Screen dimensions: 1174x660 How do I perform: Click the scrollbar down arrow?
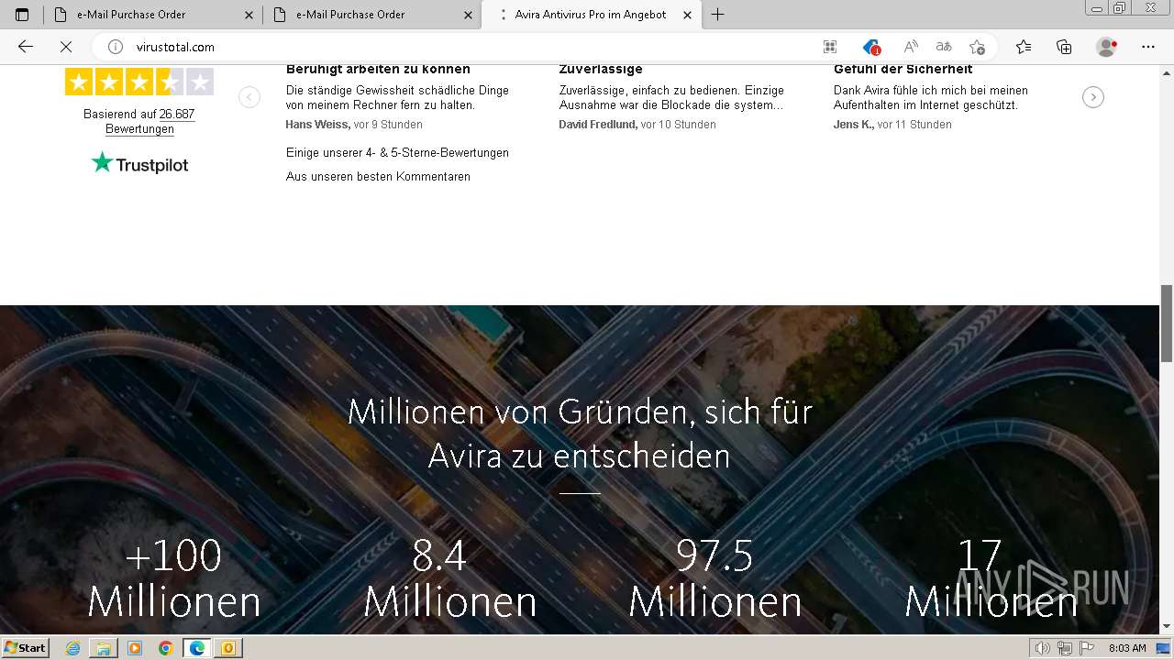coord(1167,627)
